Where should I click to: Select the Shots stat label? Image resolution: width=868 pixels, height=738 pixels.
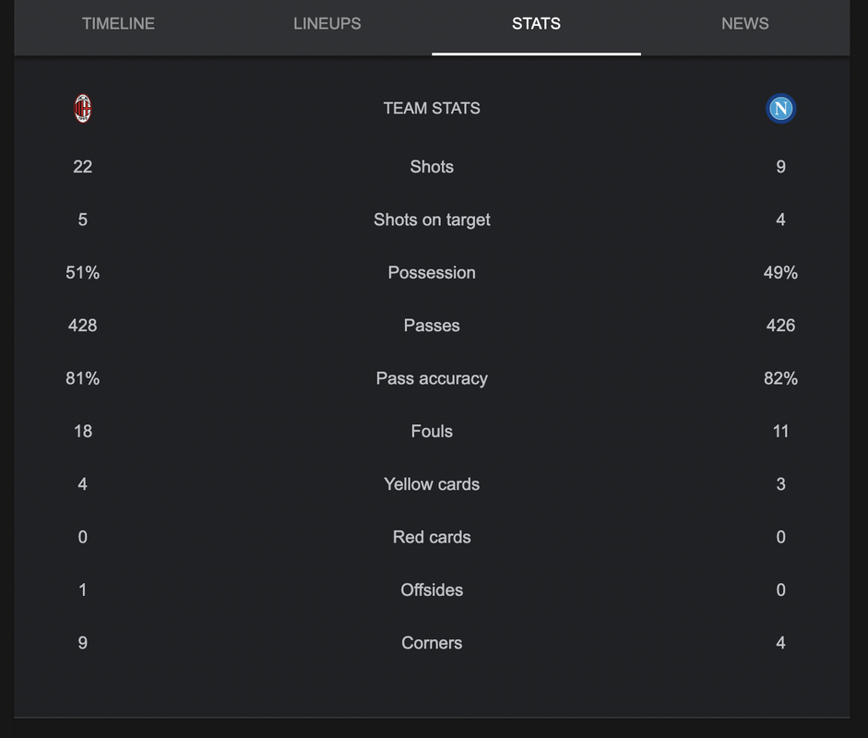pos(432,167)
